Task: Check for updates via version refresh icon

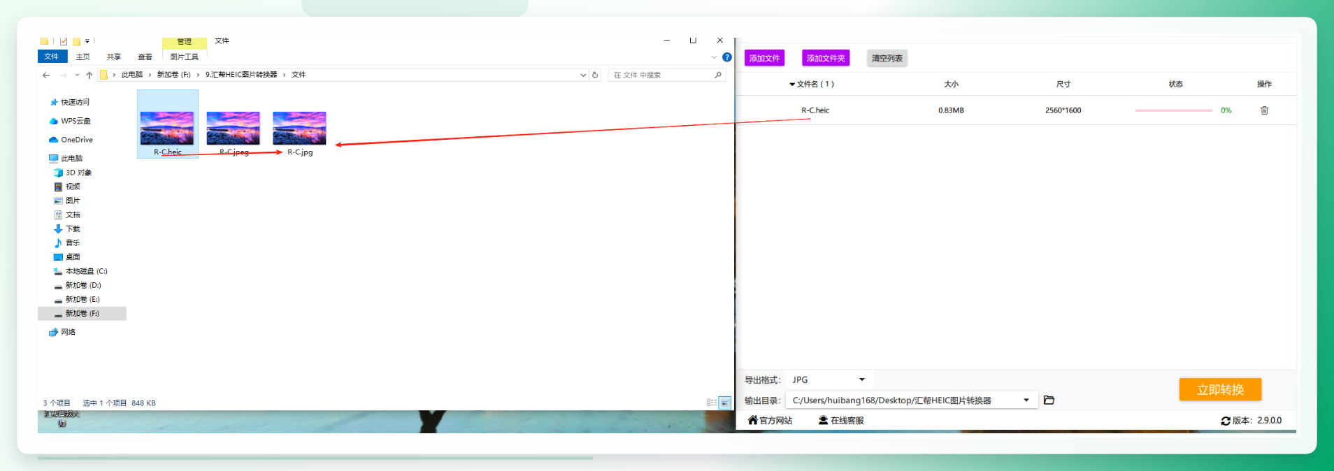Action: [1226, 421]
